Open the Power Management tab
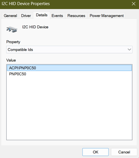This screenshot has height=158, width=139. click(107, 16)
